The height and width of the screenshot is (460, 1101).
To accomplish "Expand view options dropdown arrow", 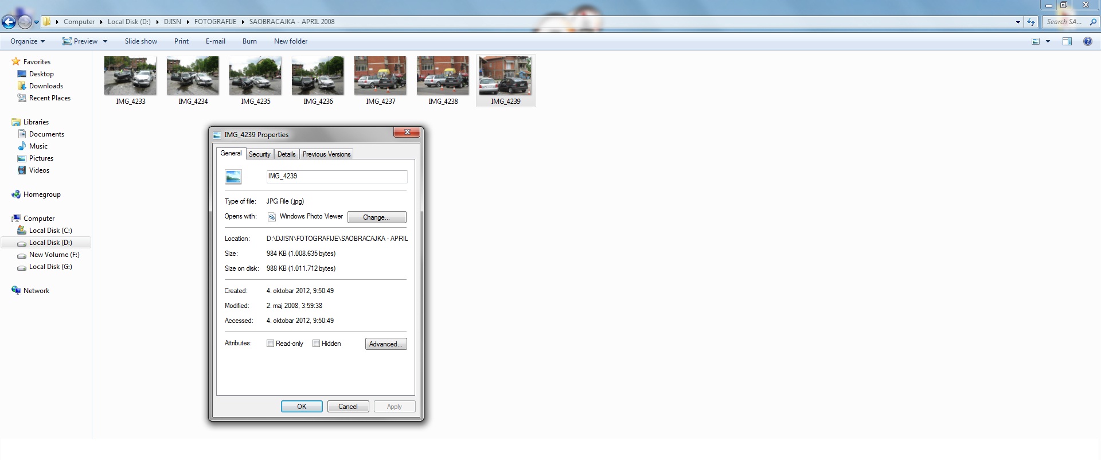I will tap(1048, 41).
